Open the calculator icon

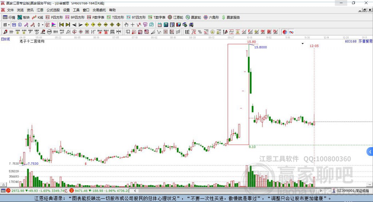tap(166, 25)
